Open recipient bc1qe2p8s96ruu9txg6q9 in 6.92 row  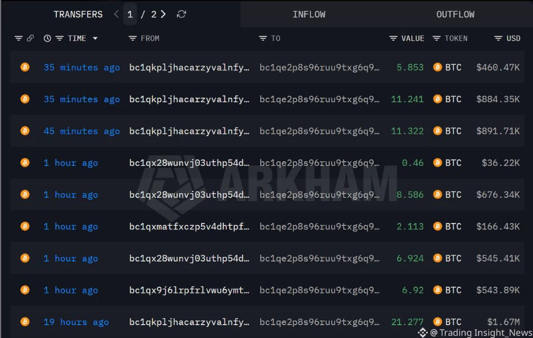pos(320,291)
